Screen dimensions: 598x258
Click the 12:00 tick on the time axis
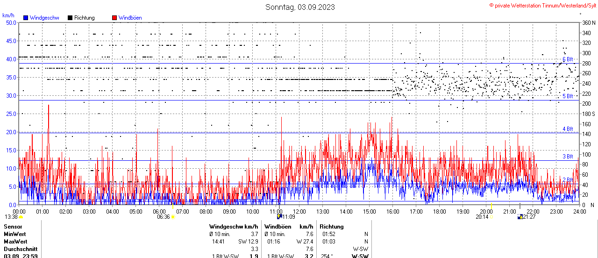(299, 211)
